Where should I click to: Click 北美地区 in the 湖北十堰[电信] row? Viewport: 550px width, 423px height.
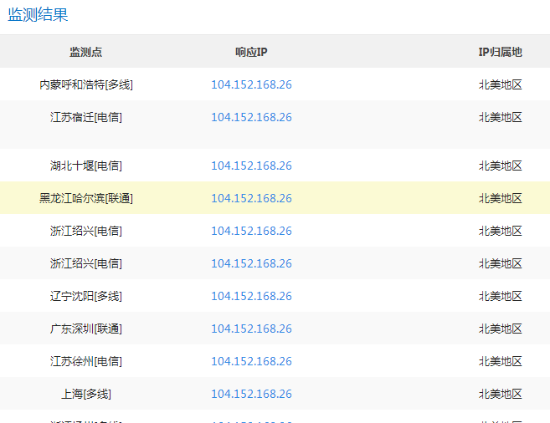500,166
